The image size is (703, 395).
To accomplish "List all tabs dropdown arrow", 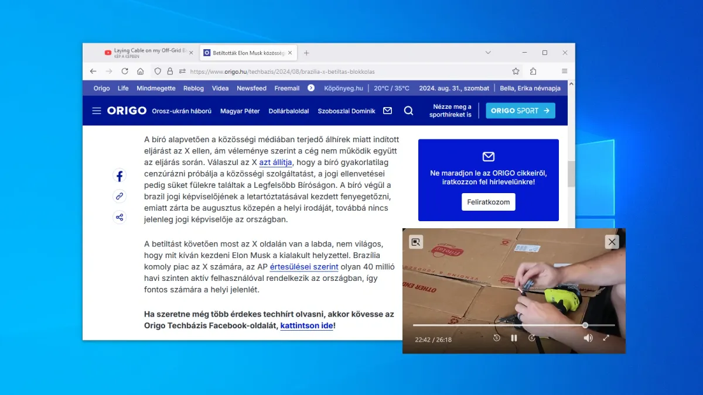I will (x=488, y=53).
